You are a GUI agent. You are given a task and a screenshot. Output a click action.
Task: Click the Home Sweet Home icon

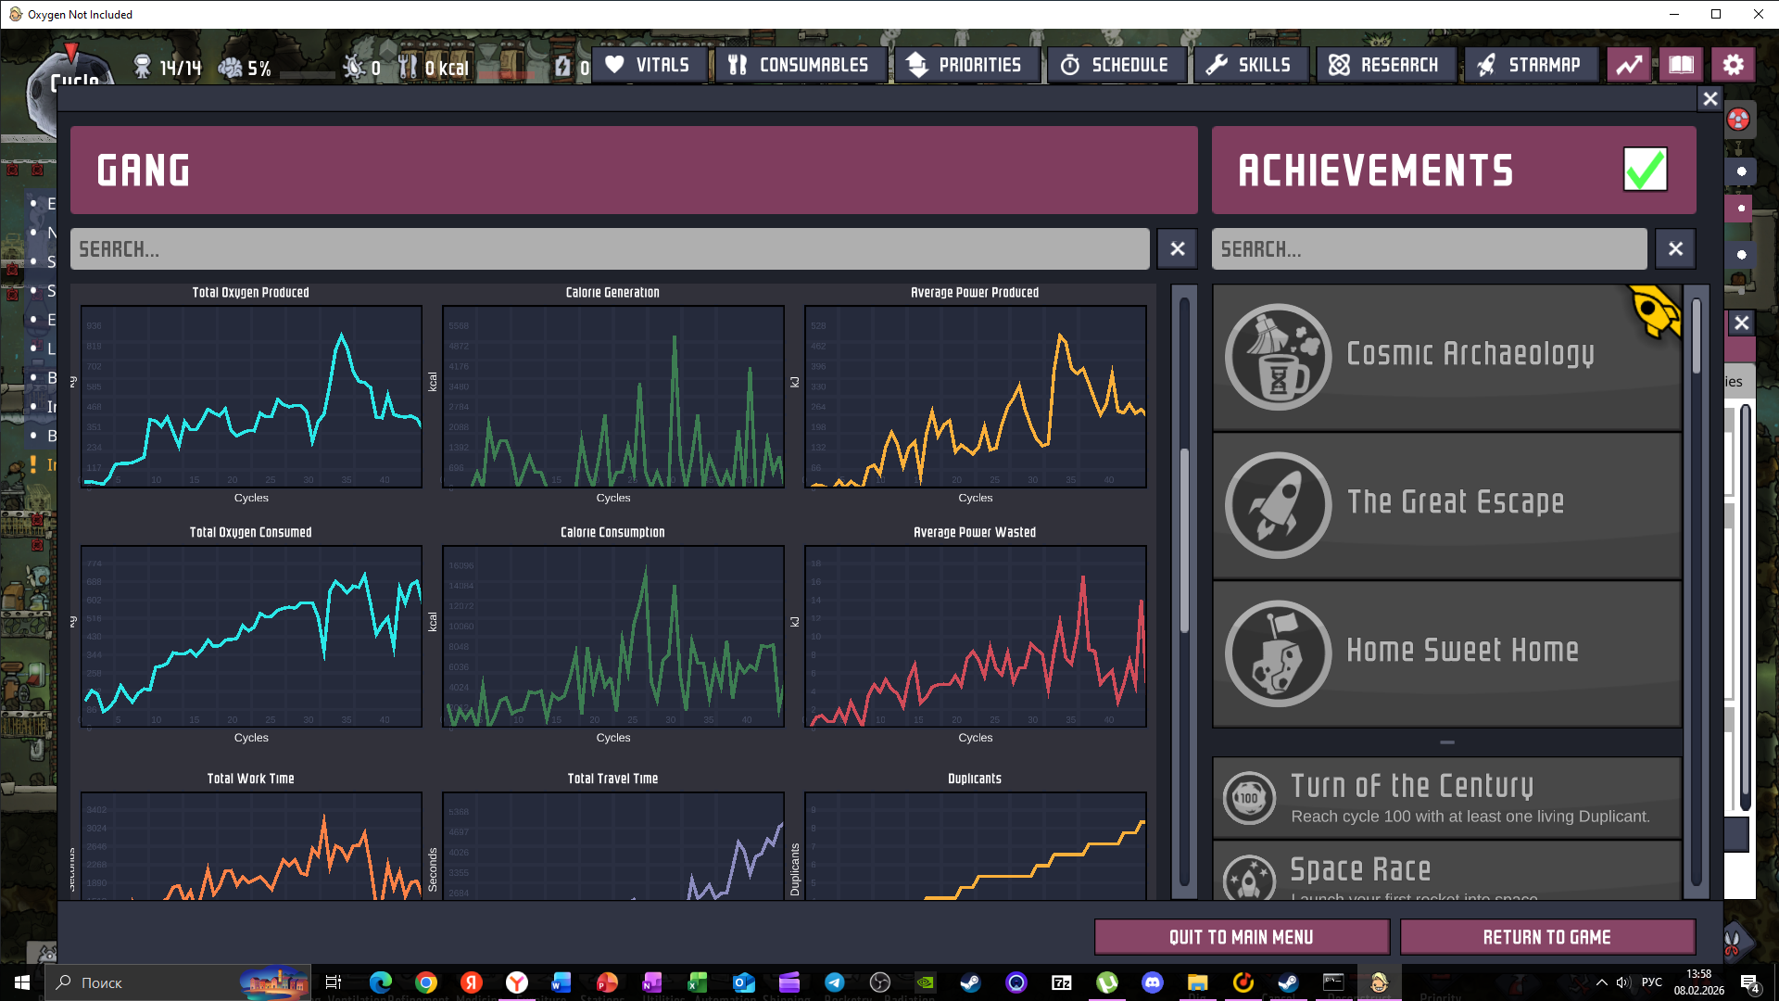click(x=1278, y=653)
